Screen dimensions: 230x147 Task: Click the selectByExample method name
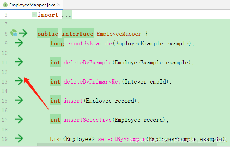point(122,139)
